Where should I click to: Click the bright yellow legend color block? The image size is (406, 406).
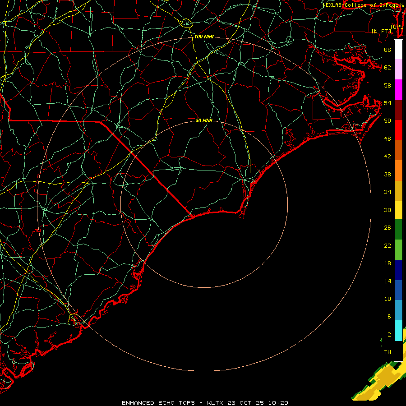point(398,210)
